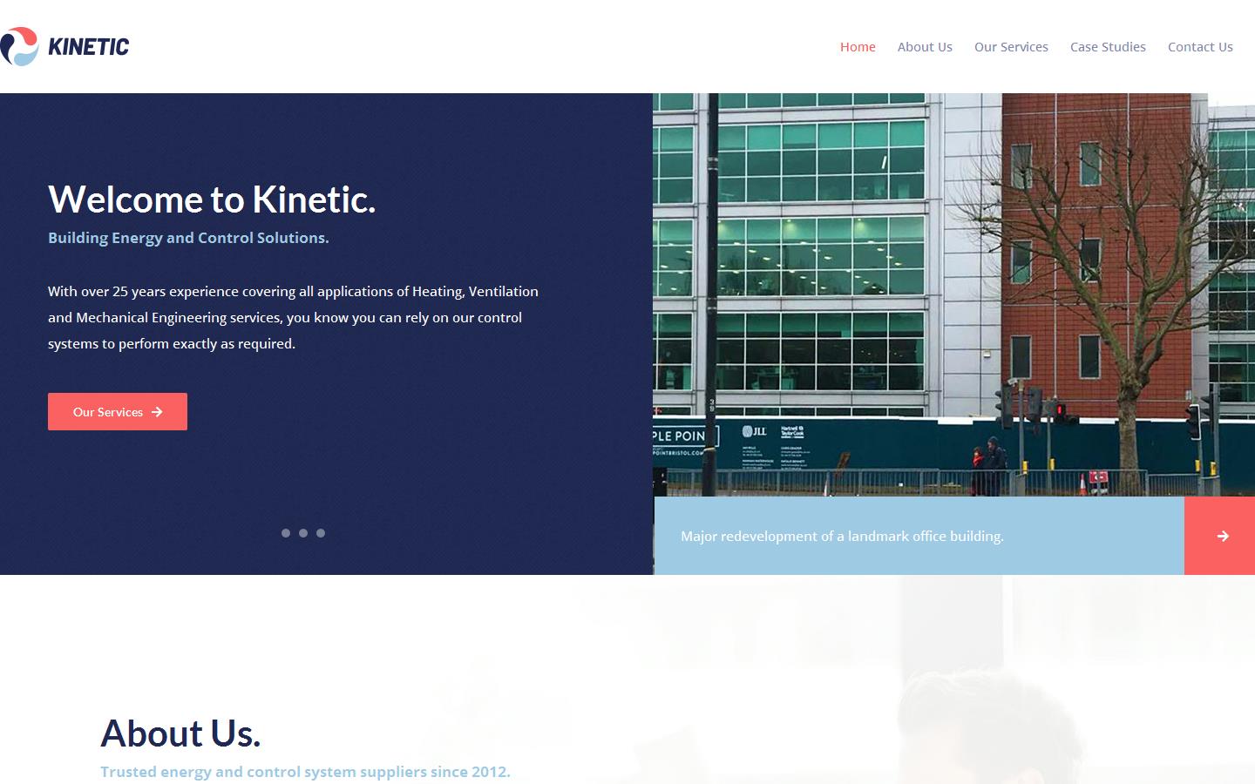Click the landmark office building caption link
This screenshot has width=1255, height=784.
point(842,536)
